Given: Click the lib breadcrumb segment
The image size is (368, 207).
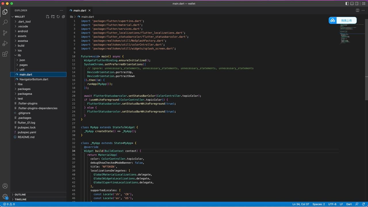Looking at the screenshot, I should [72, 17].
